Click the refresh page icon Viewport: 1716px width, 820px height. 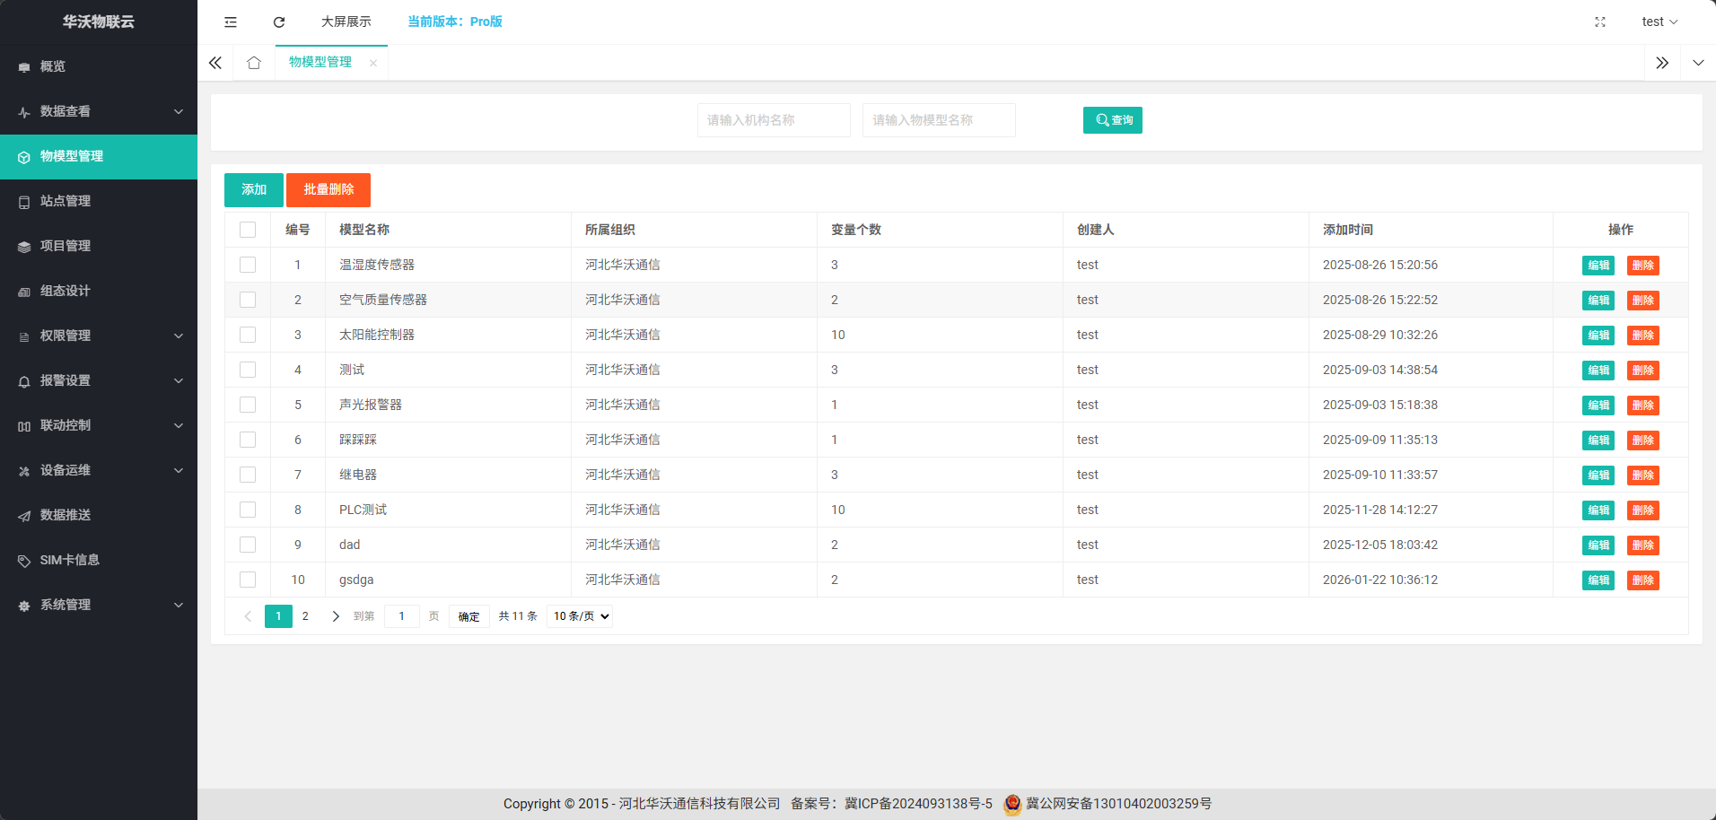(279, 22)
